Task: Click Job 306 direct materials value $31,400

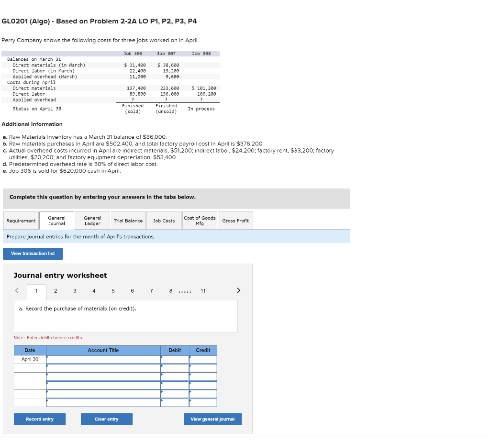Action: coord(134,65)
